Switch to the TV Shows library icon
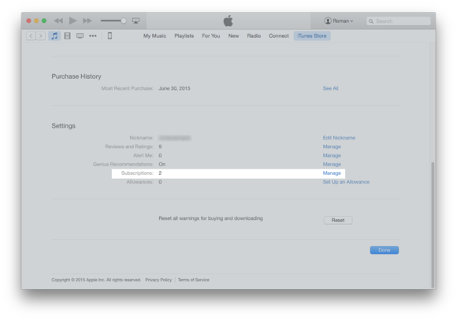 [80, 35]
